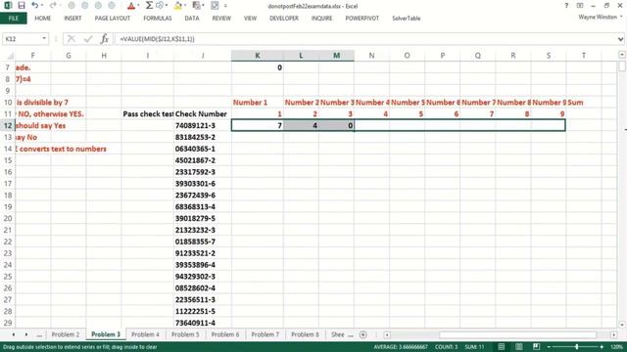This screenshot has height=352, width=627.
Task: Click the shapes icon in quick access toolbar
Action: tap(161, 6)
